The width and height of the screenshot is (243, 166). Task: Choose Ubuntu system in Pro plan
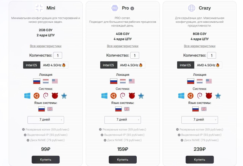click(113, 96)
